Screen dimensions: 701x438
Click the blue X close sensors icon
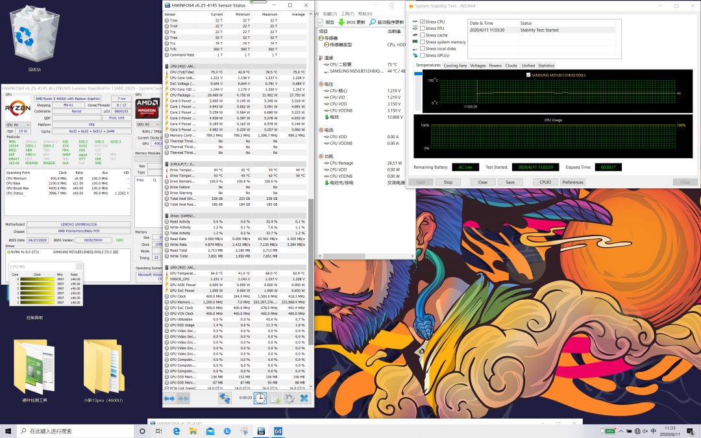point(303,398)
